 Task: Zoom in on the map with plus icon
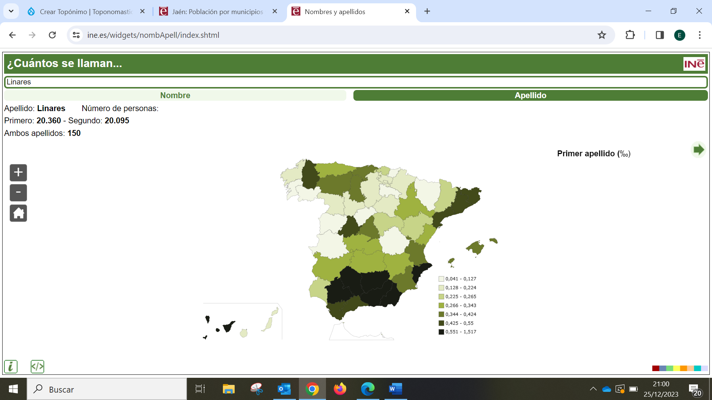18,172
